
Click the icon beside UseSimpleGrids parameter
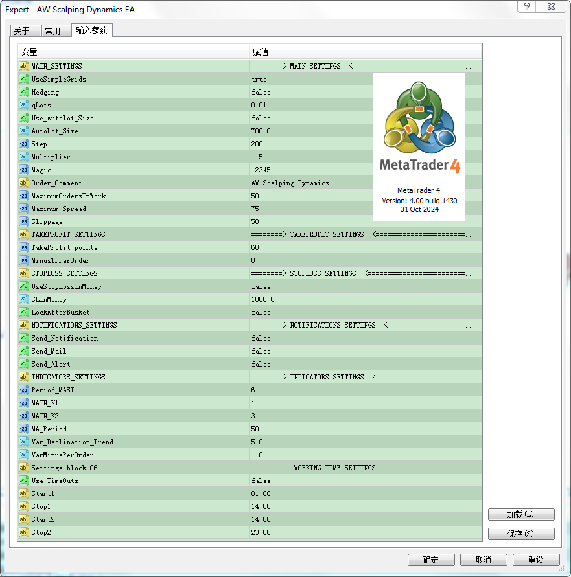(x=23, y=79)
